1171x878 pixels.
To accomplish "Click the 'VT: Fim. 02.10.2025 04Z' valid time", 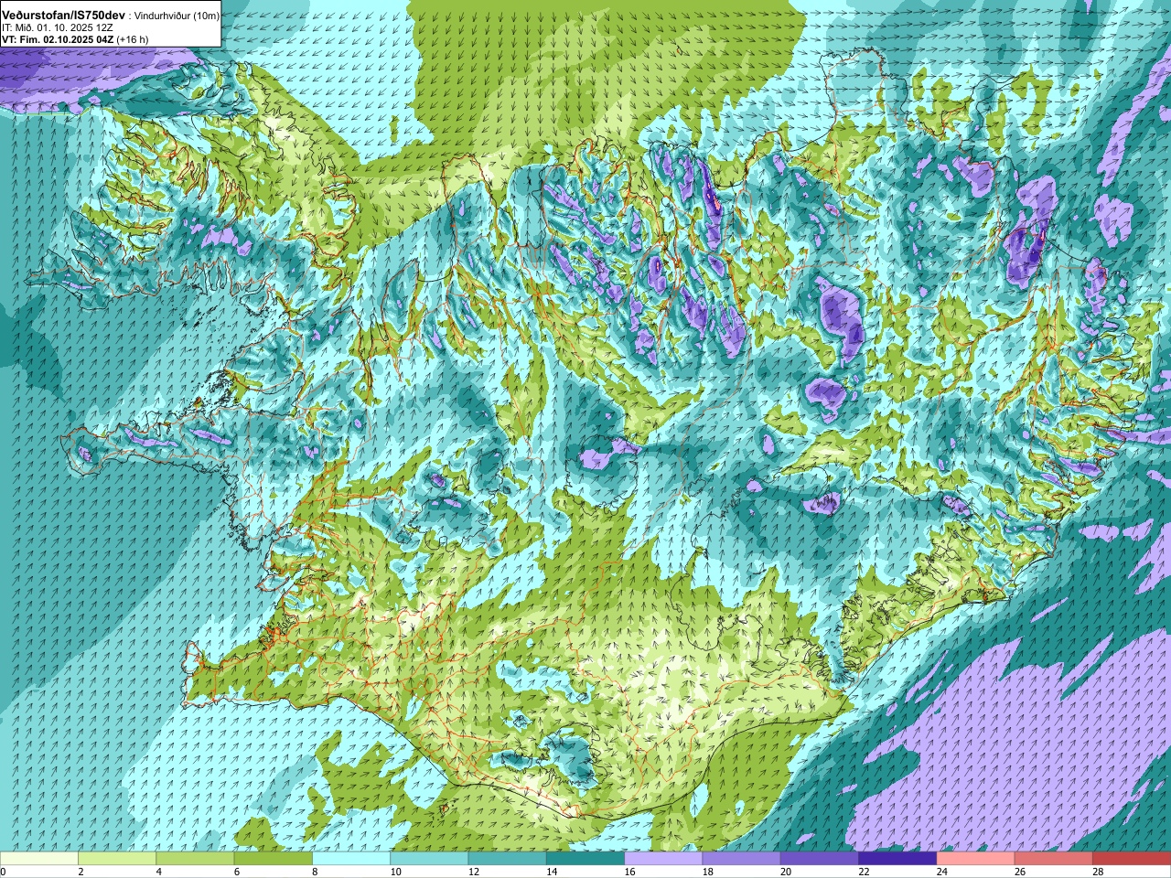I will (58, 40).
